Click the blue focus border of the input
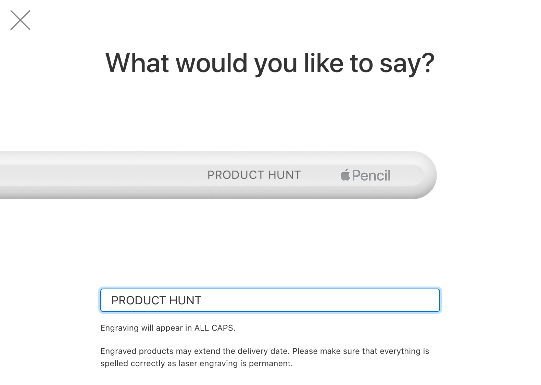Screen dimensions: 541x385 (x=270, y=289)
